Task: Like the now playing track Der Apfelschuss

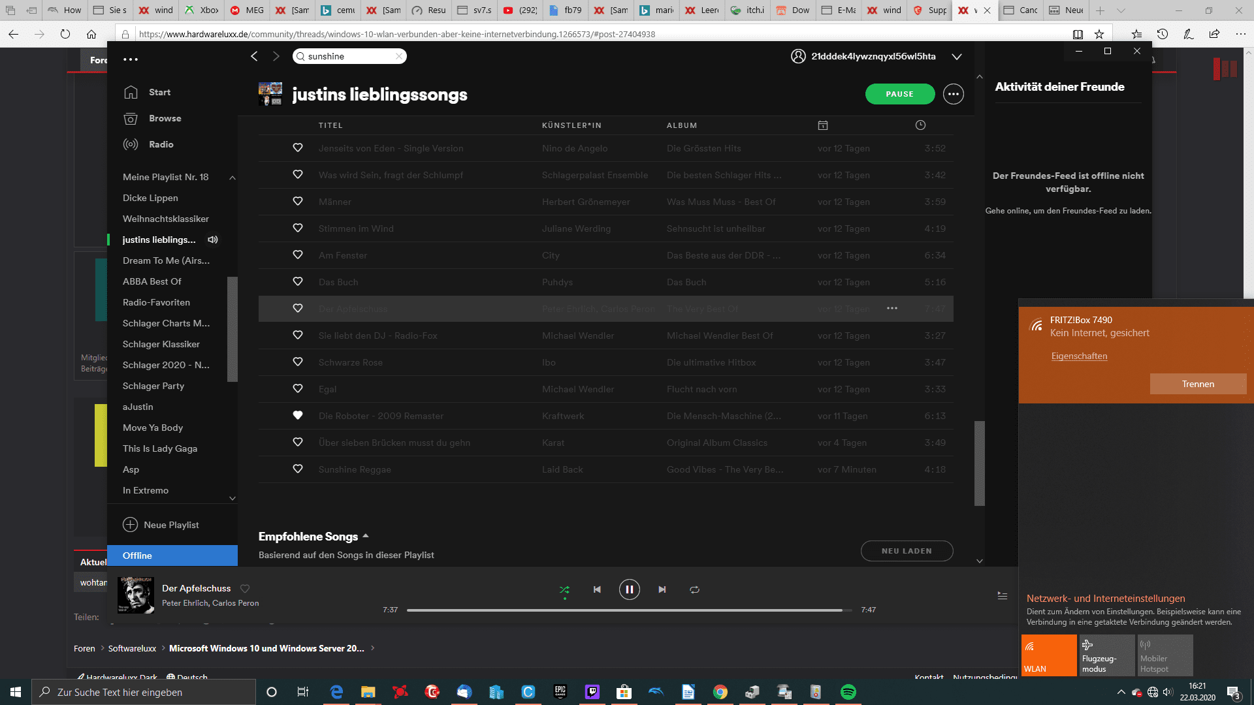Action: click(245, 588)
